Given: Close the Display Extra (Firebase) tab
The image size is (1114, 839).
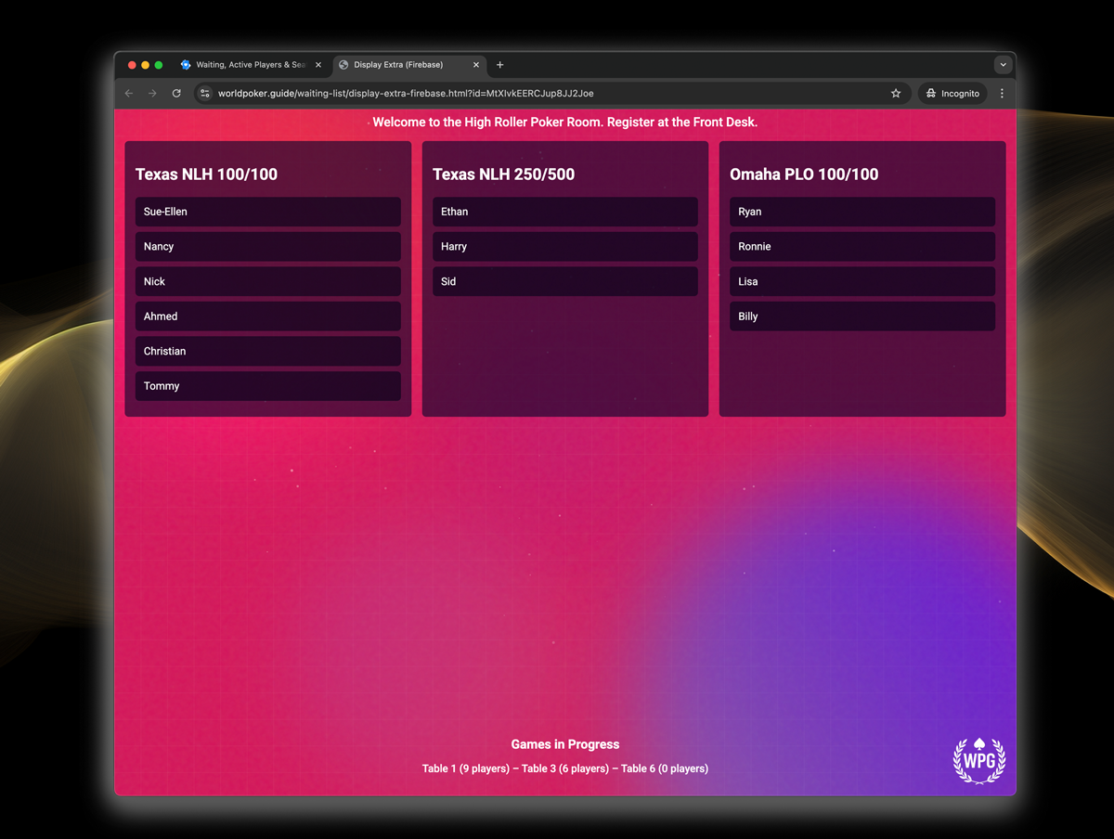Looking at the screenshot, I should (x=477, y=65).
